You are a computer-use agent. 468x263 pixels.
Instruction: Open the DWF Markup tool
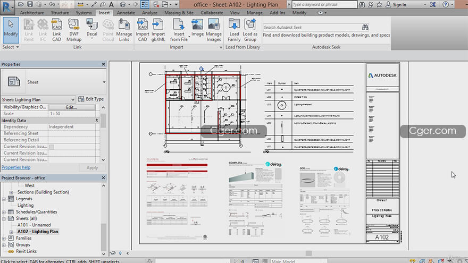tap(74, 30)
